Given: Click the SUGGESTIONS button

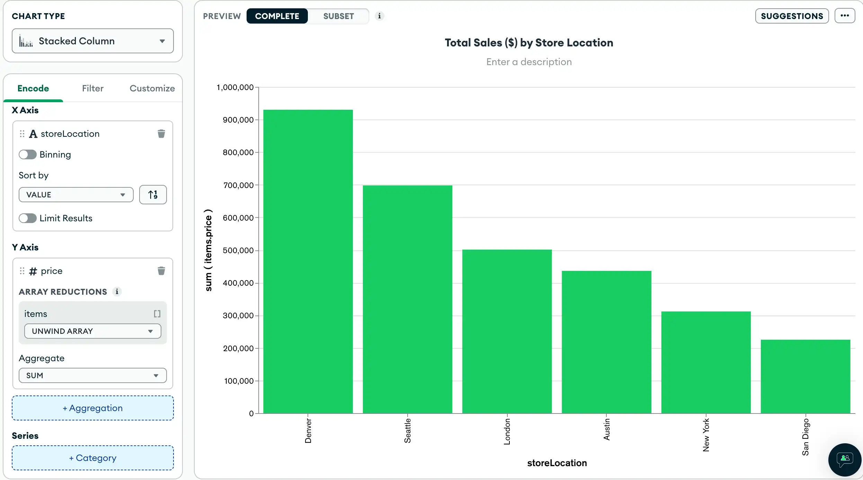Looking at the screenshot, I should coord(792,16).
